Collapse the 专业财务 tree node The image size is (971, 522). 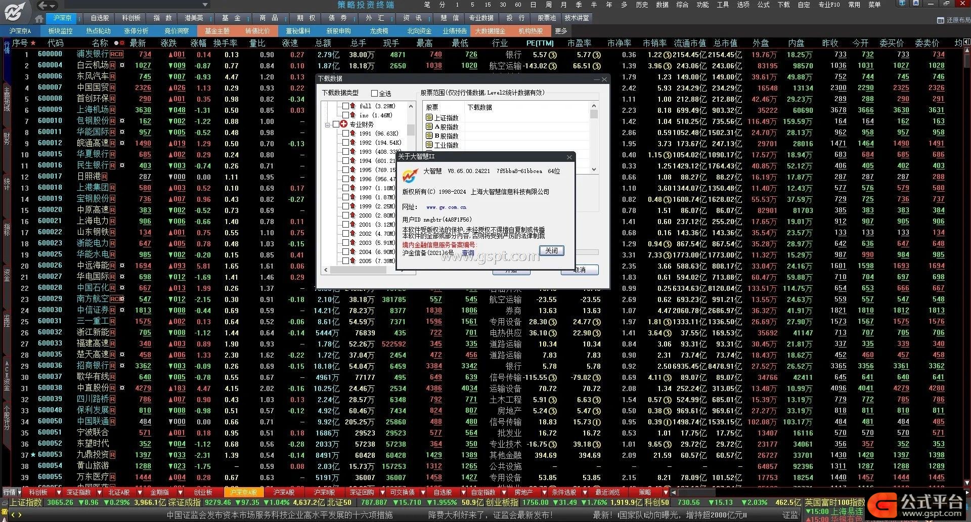[327, 124]
